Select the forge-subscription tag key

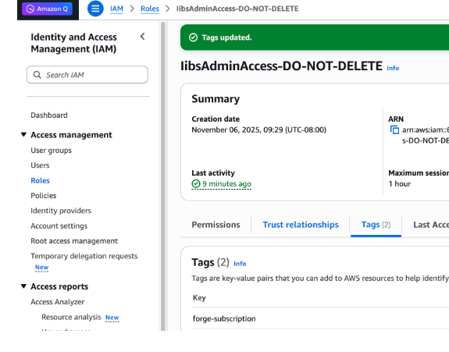224,318
